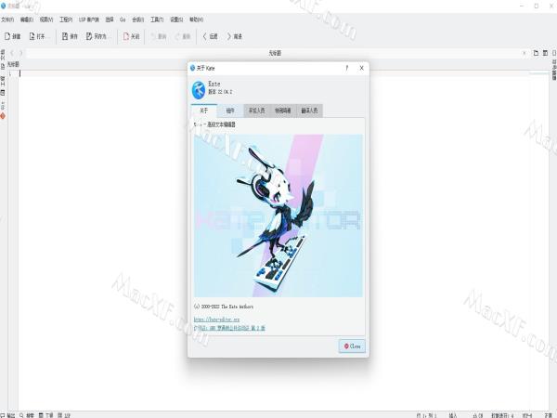Click the Output panel button in status bar
Image resolution: width=557 pixels, height=418 pixels.
click(8, 415)
